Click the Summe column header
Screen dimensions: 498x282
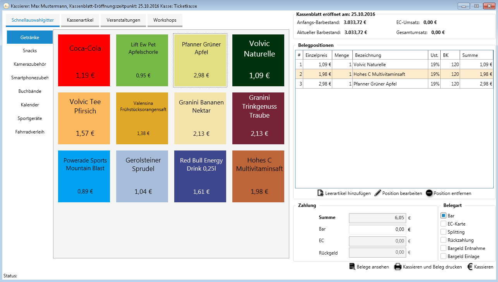[477, 55]
